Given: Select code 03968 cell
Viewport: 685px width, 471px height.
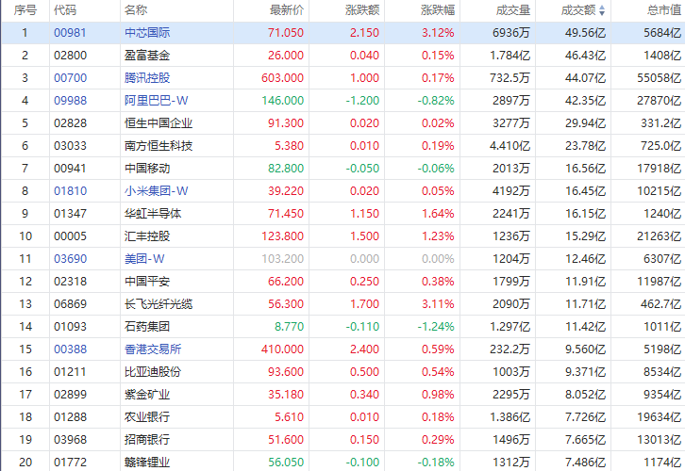Looking at the screenshot, I should click(70, 440).
